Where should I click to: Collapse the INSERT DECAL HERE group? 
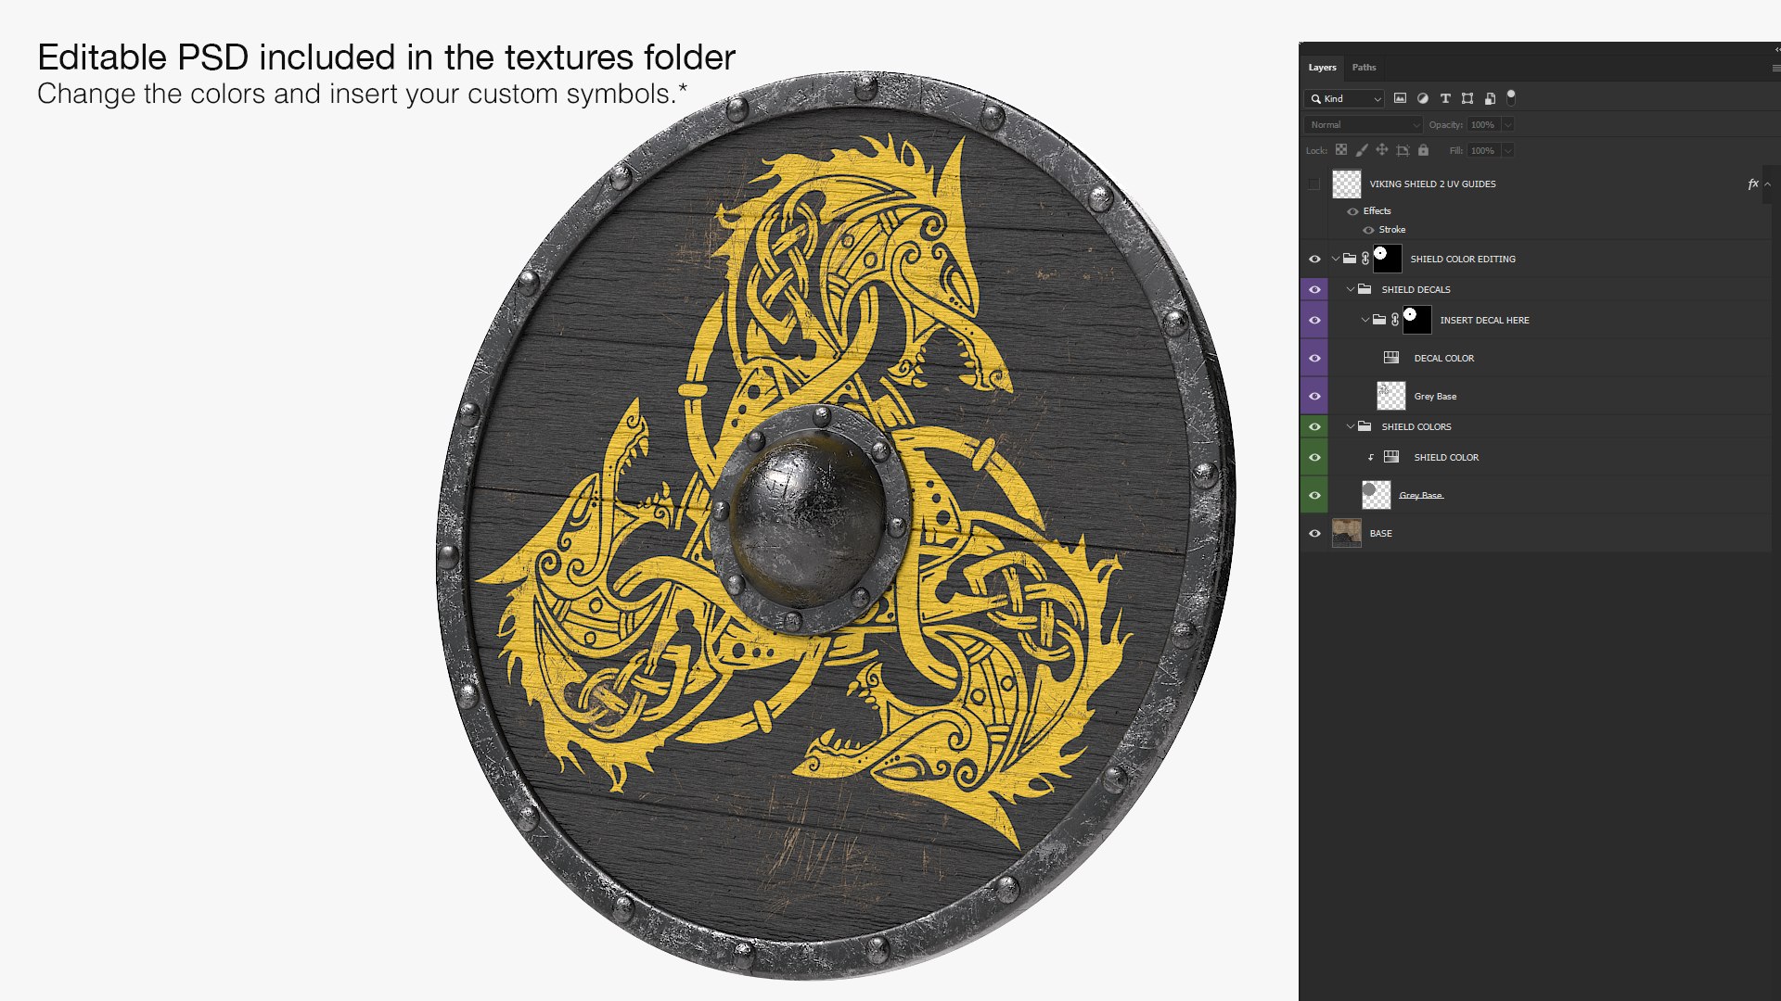pos(1365,320)
